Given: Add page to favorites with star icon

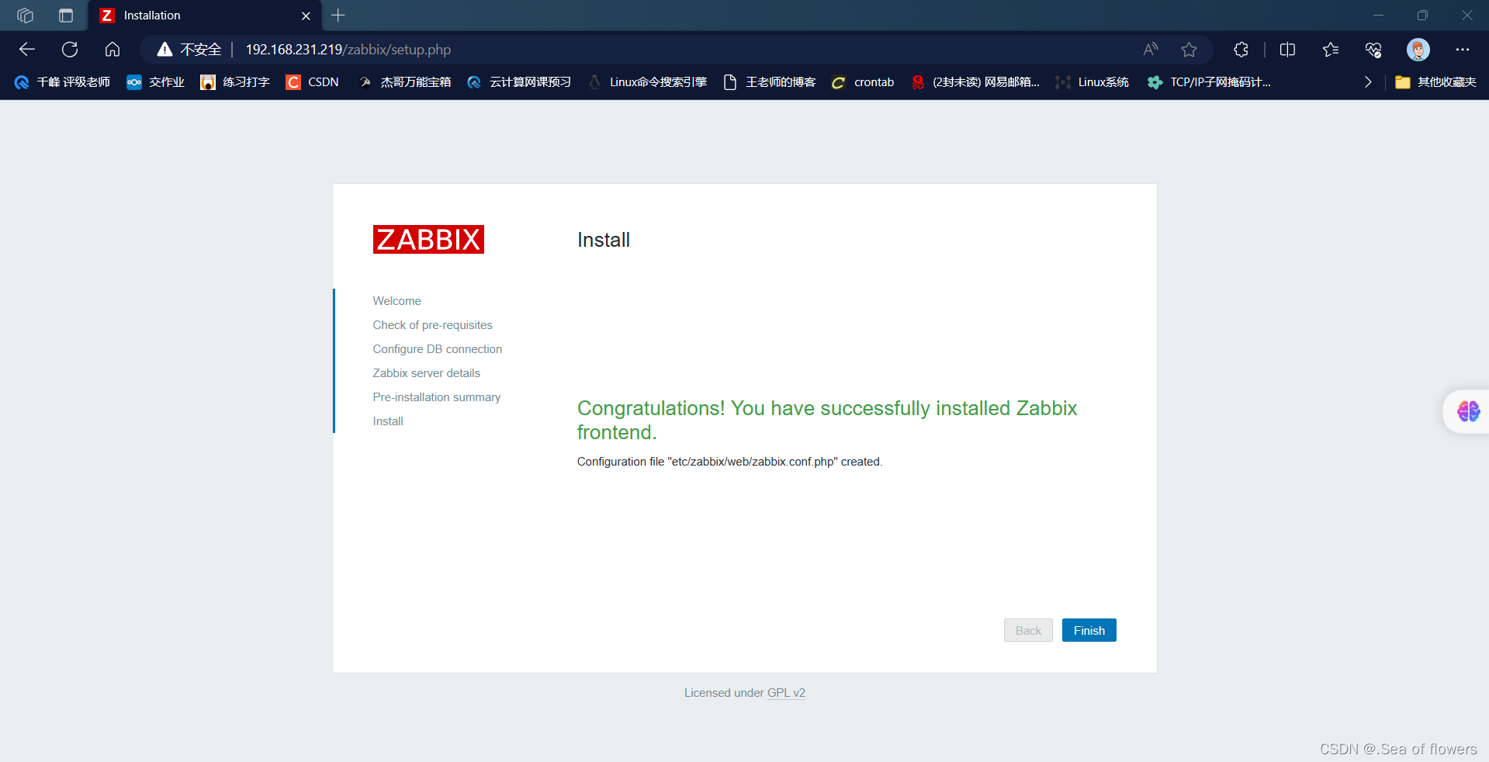Looking at the screenshot, I should click(x=1189, y=50).
